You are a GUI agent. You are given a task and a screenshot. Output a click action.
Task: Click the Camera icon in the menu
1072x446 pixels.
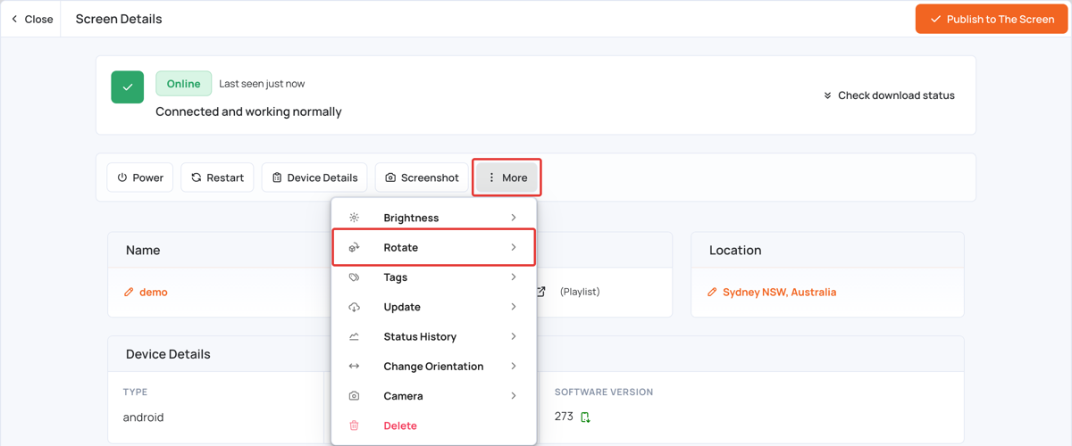[354, 396]
